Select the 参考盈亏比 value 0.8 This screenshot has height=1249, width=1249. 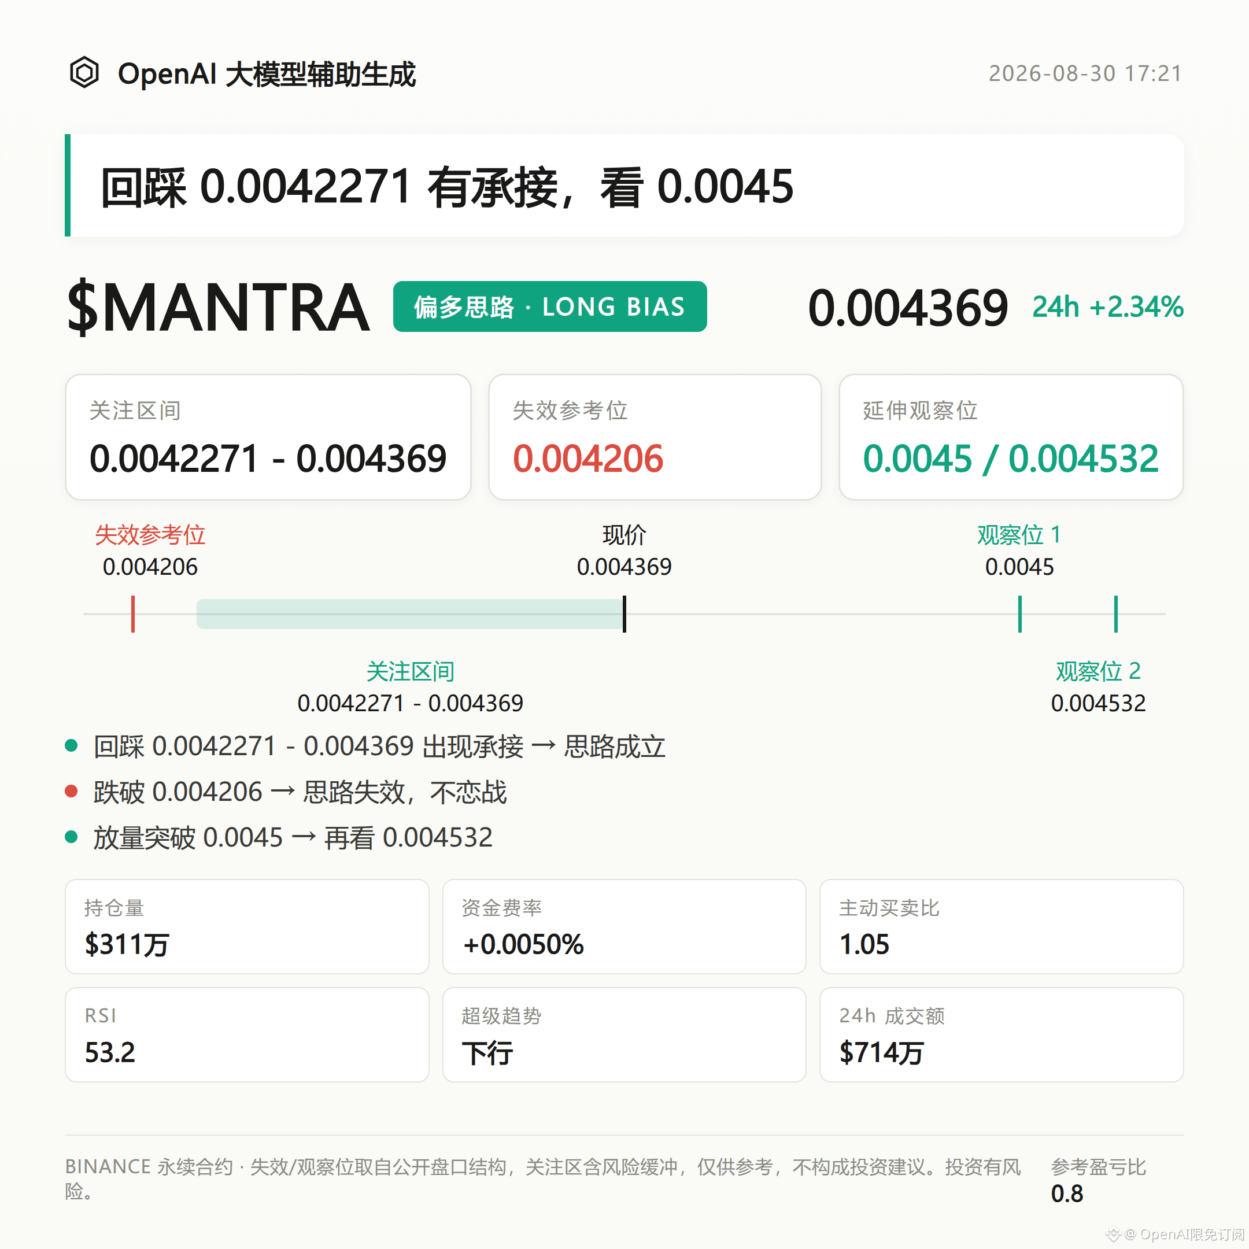[1067, 1194]
